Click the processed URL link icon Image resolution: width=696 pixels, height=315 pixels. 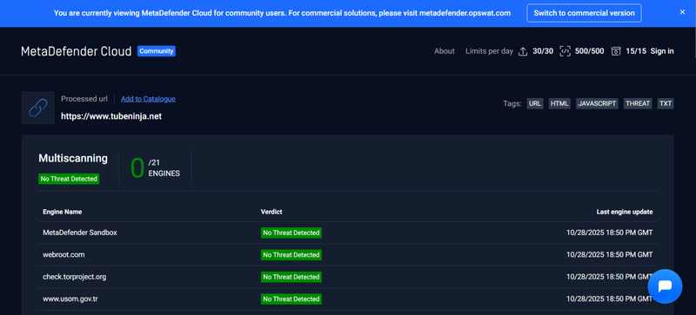pos(38,108)
